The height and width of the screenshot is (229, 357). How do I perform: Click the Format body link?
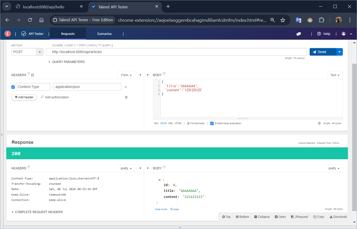[196, 123]
